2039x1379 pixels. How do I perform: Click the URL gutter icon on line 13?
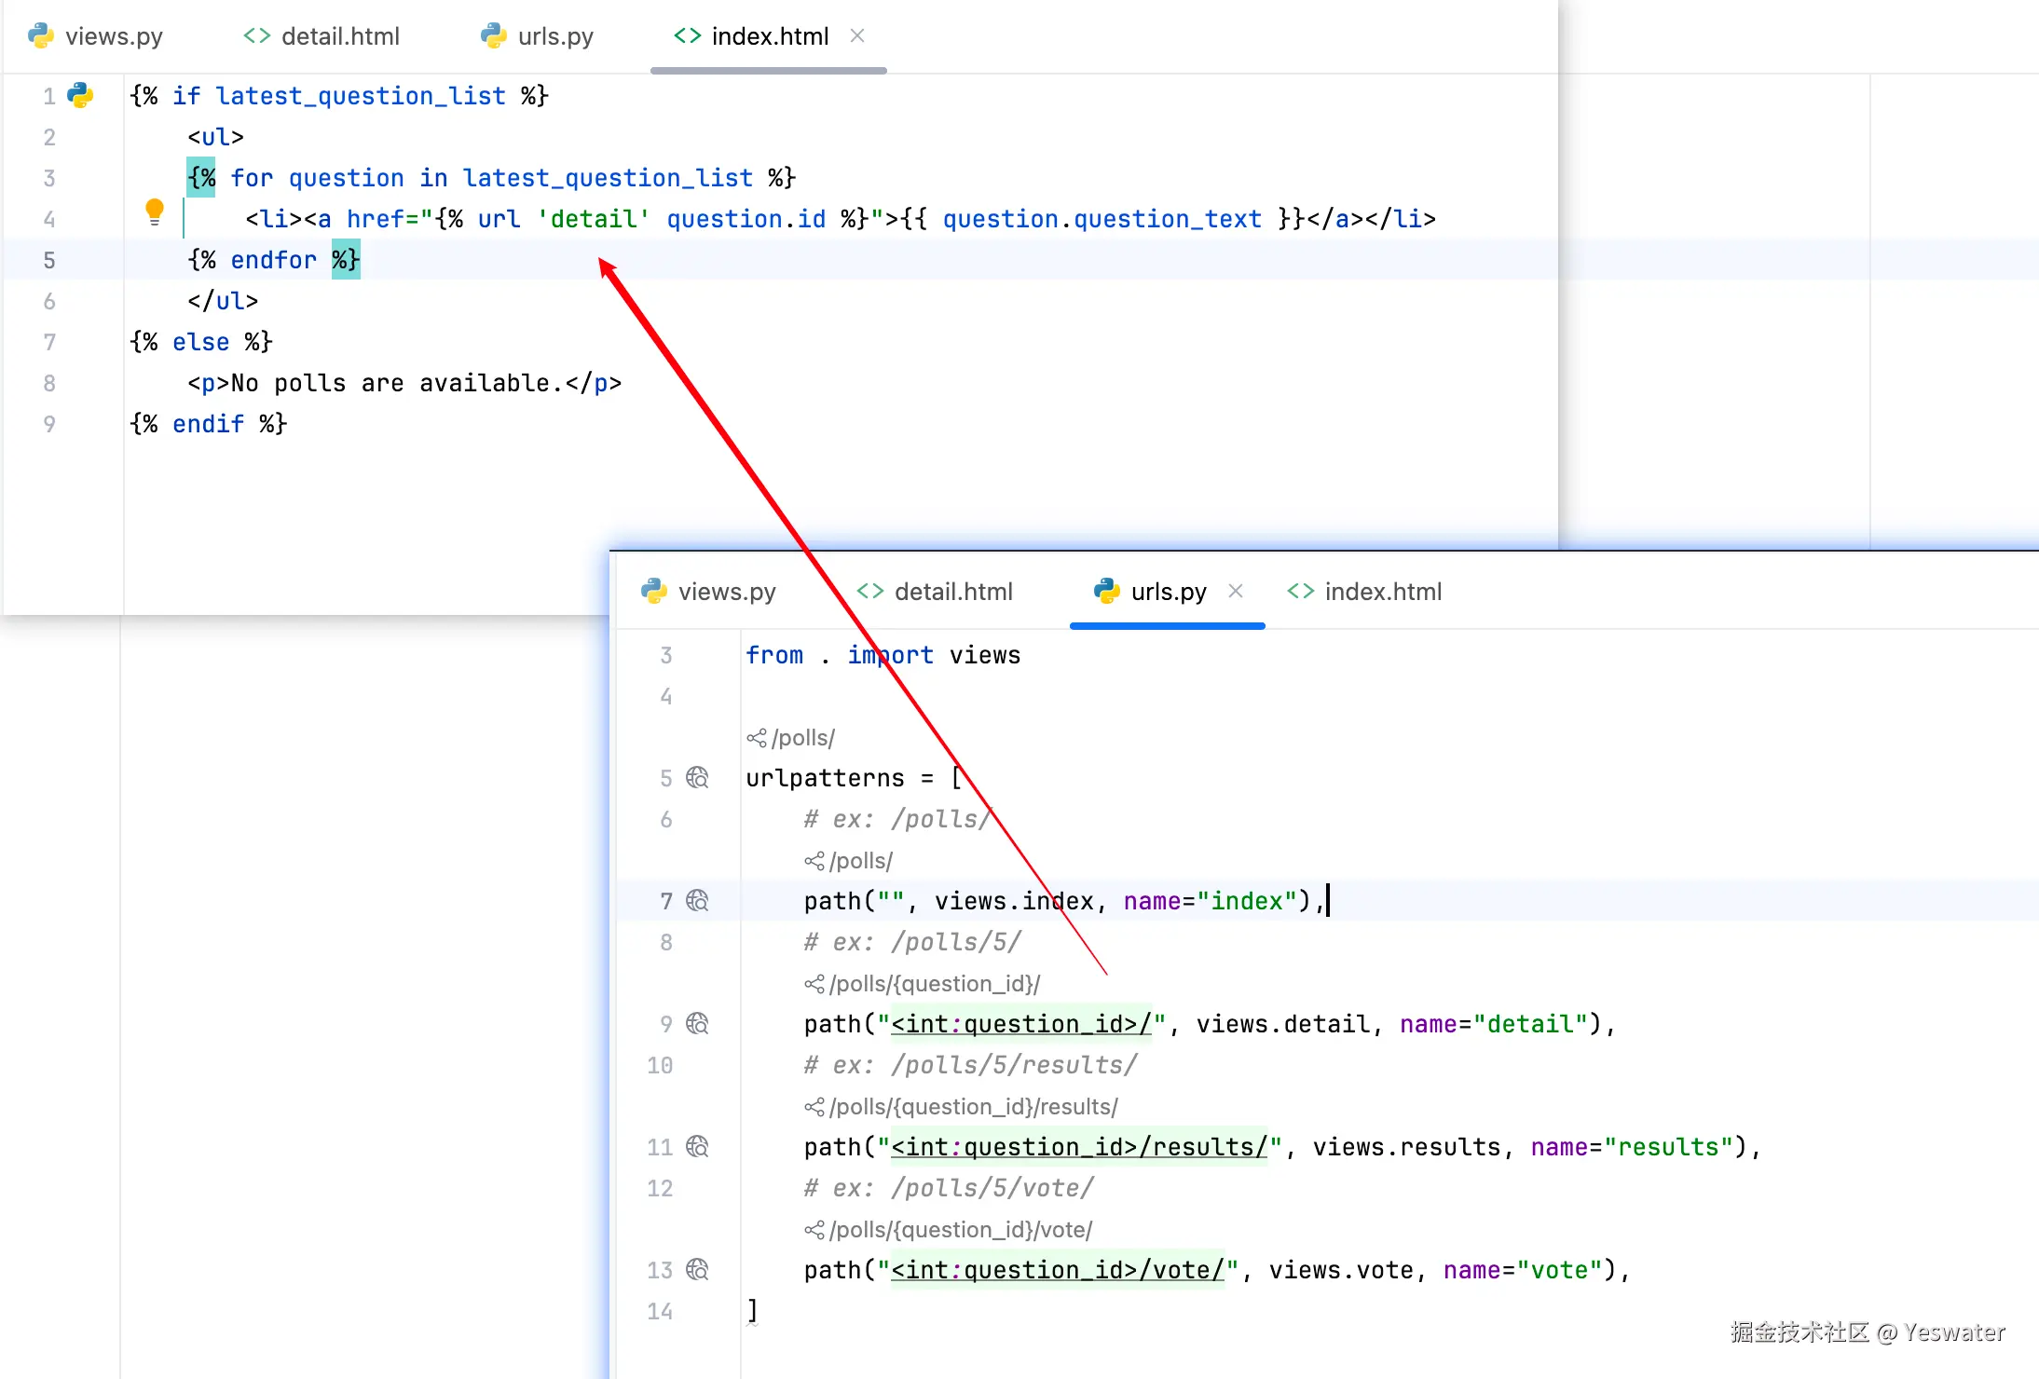(697, 1269)
